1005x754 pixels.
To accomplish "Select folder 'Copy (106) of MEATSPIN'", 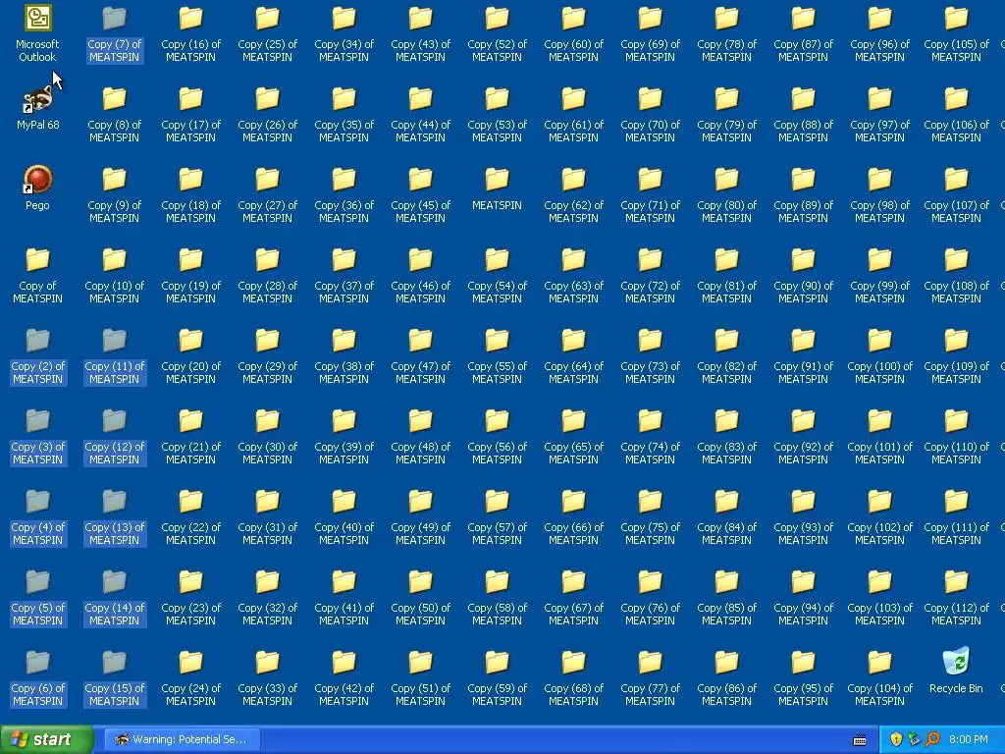I will point(956,114).
